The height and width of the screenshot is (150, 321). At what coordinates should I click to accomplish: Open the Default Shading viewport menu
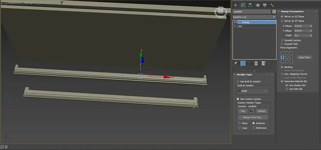[48, 3]
